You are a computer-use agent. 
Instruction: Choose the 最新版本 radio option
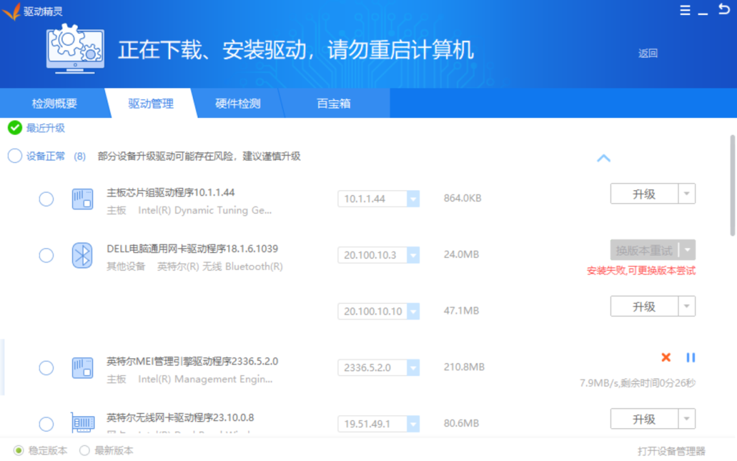click(85, 451)
